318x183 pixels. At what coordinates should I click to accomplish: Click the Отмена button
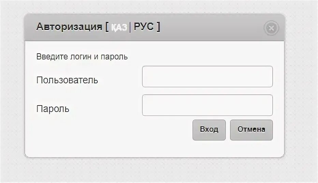251,130
